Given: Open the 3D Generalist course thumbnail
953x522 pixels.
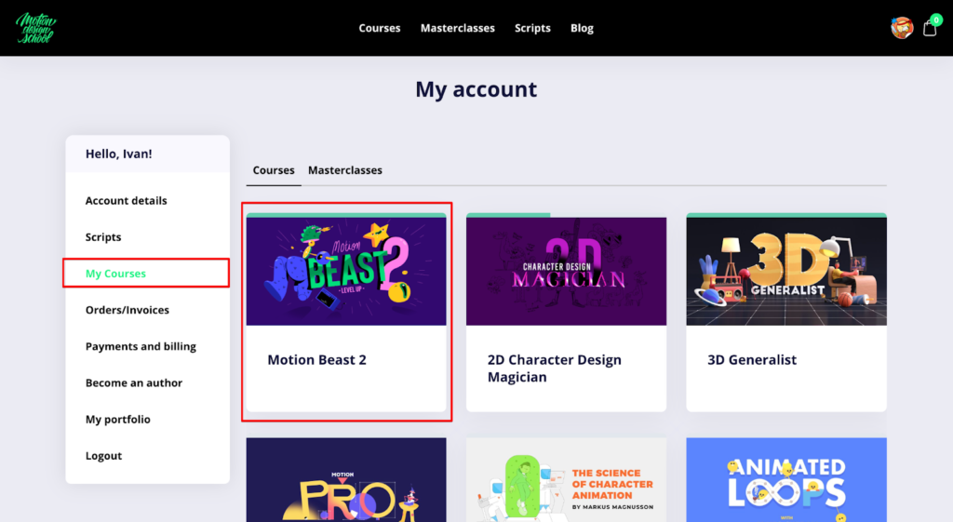Looking at the screenshot, I should [x=786, y=271].
